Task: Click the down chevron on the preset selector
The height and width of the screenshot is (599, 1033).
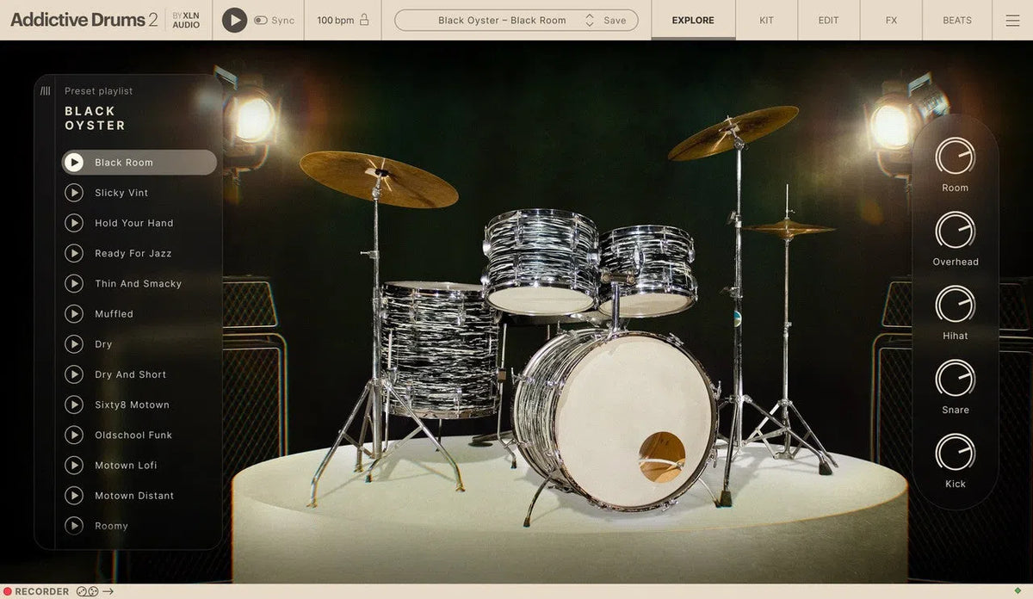Action: 589,24
